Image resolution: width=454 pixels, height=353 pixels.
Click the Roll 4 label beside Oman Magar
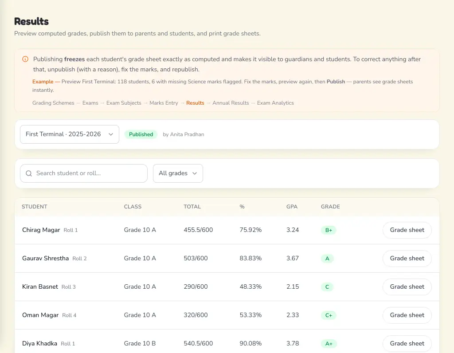coord(69,315)
